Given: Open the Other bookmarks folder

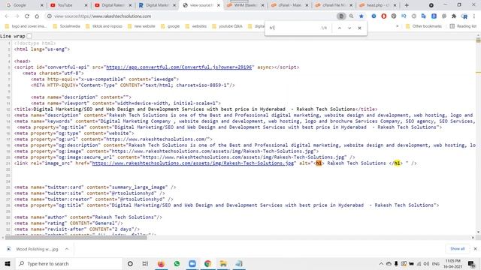Looking at the screenshot, I should (x=424, y=26).
